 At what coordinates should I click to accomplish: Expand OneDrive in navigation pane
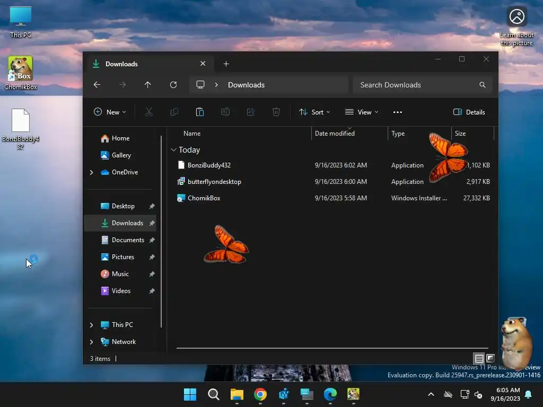point(91,172)
